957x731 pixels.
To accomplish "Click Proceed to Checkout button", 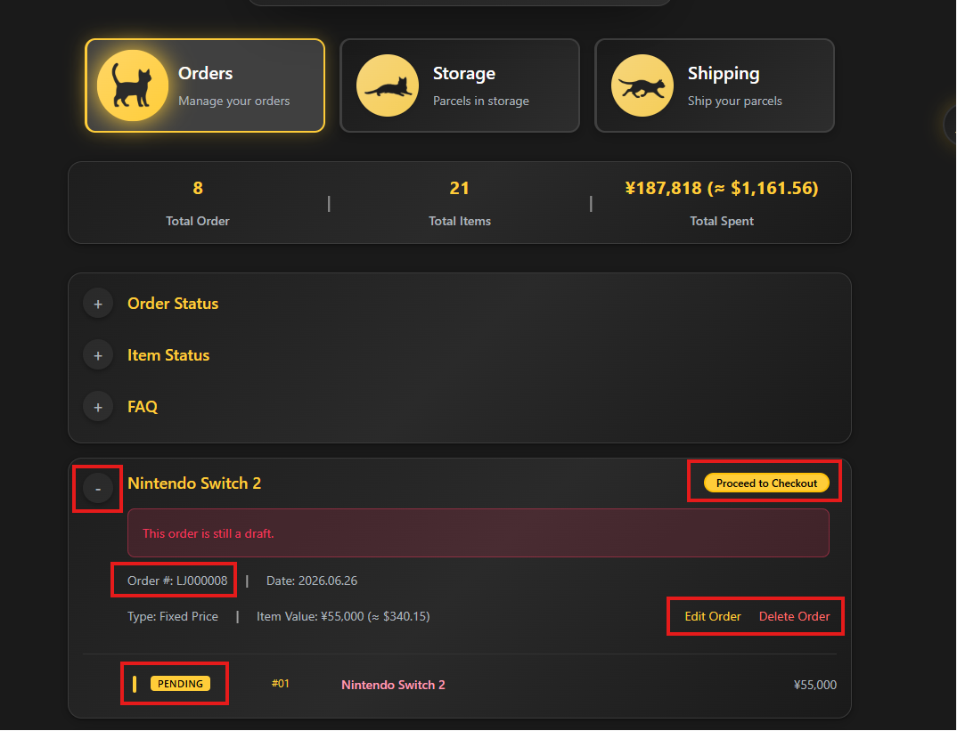I will (766, 483).
